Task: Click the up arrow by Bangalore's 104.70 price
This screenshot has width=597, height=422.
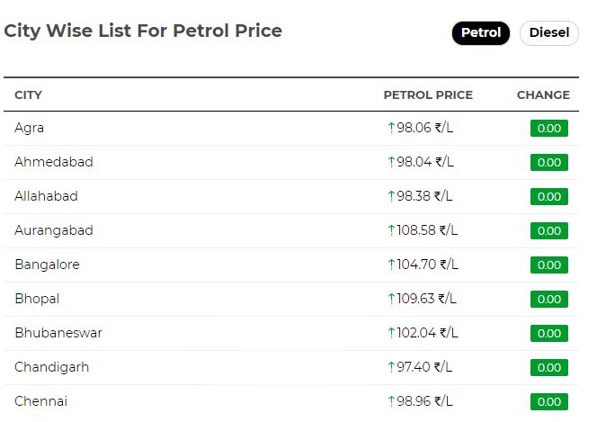Action: (x=391, y=265)
